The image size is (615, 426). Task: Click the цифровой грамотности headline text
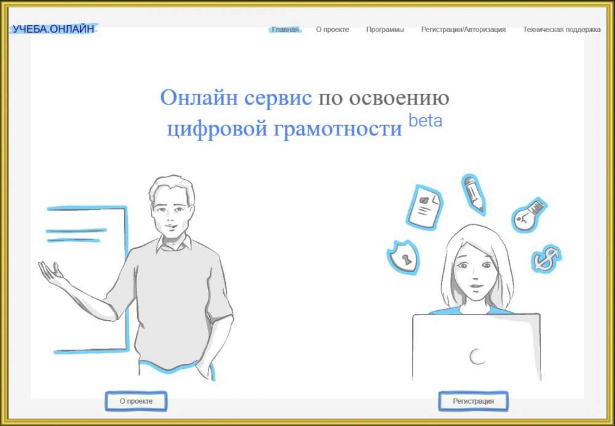coord(285,128)
